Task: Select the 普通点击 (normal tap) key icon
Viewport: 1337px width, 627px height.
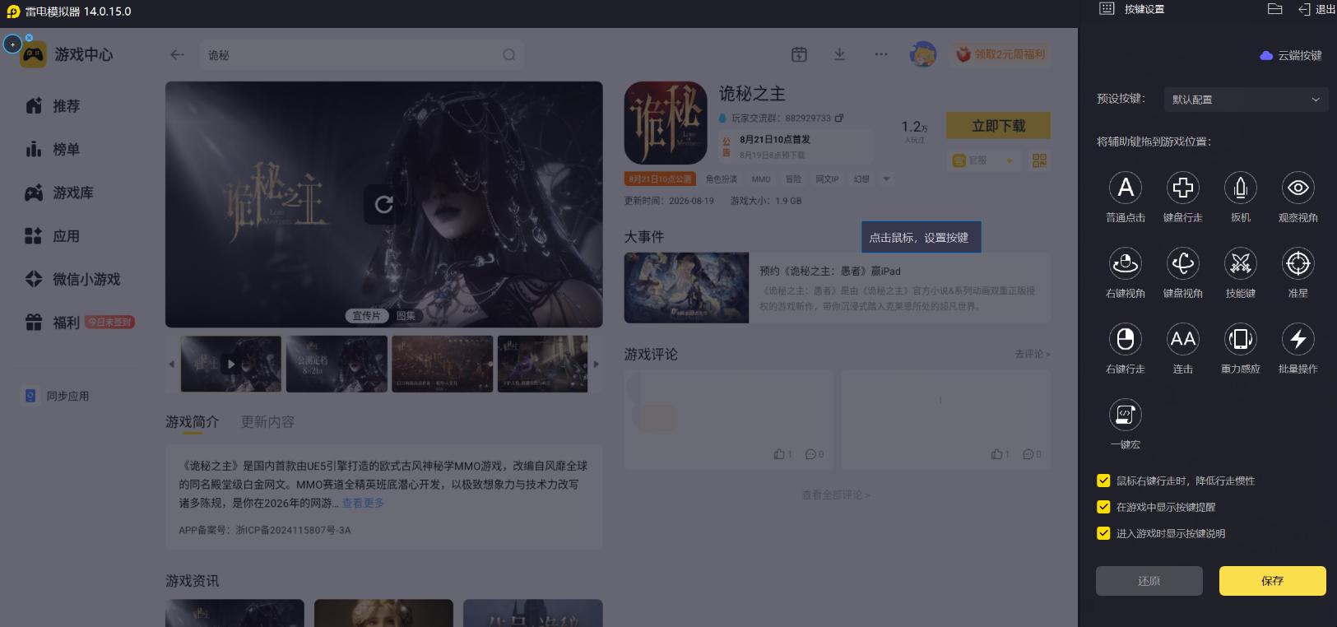Action: click(x=1126, y=188)
